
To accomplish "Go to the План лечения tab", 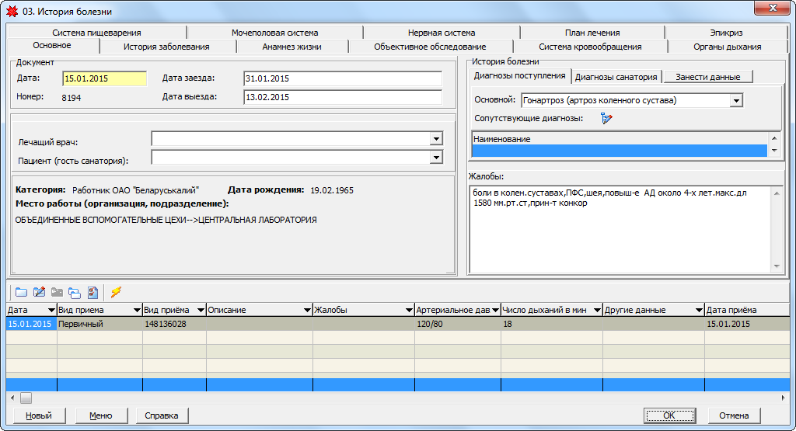I will point(592,33).
